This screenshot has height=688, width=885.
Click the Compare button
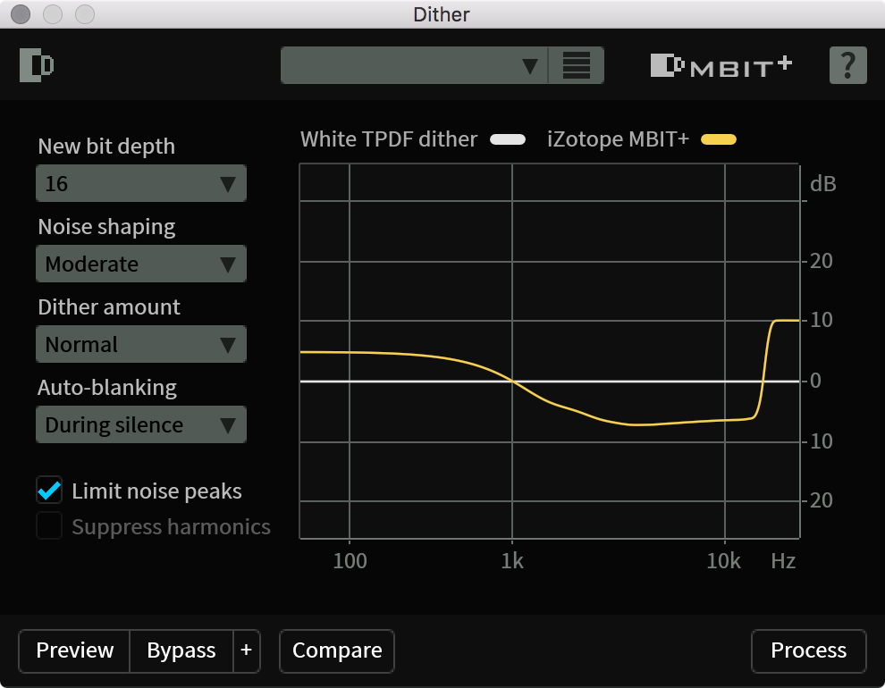click(337, 650)
